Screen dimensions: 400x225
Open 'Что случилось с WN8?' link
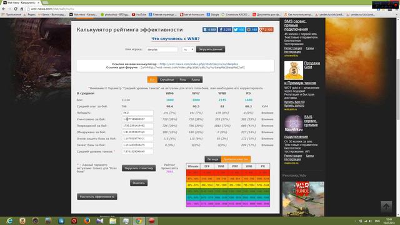tap(176, 39)
